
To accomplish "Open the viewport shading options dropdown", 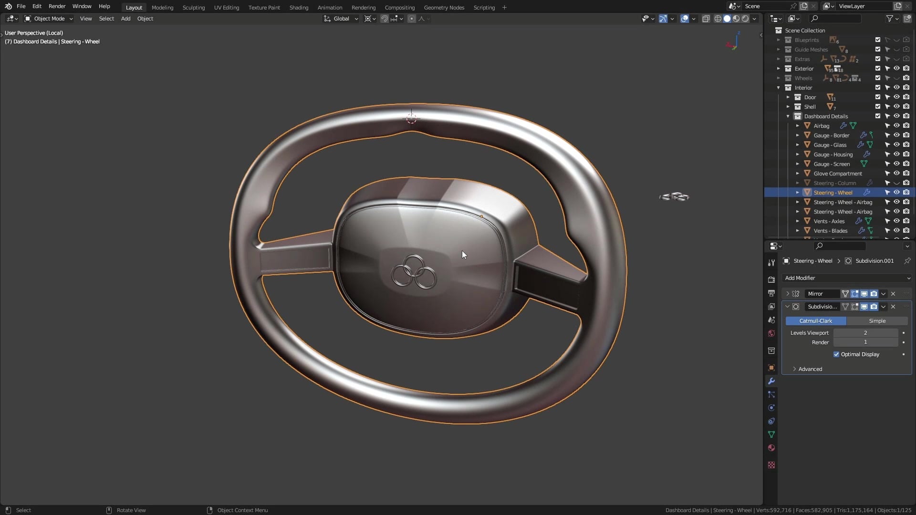I will 755,19.
